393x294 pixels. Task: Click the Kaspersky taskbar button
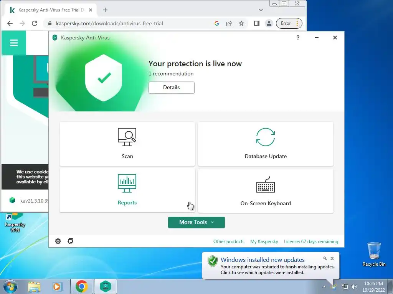point(106,286)
